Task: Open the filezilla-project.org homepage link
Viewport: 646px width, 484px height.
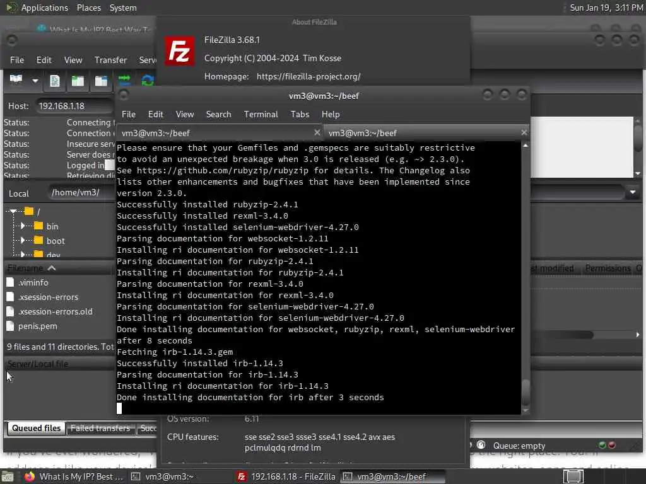Action: (308, 76)
